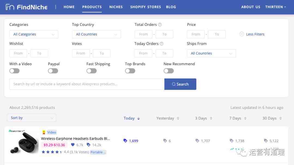294x165 pixels.
Task: Switch on Fast Shipping filter
Action: 91,71
